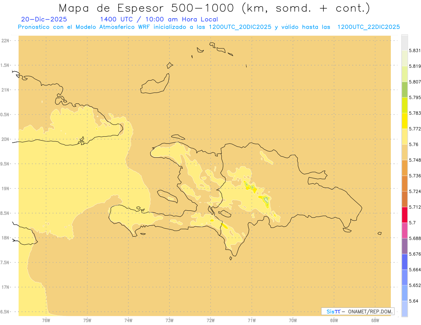Image resolution: width=421 pixels, height=325 pixels.
Task: Click the 5.748 colorbar value
Action: point(415,160)
